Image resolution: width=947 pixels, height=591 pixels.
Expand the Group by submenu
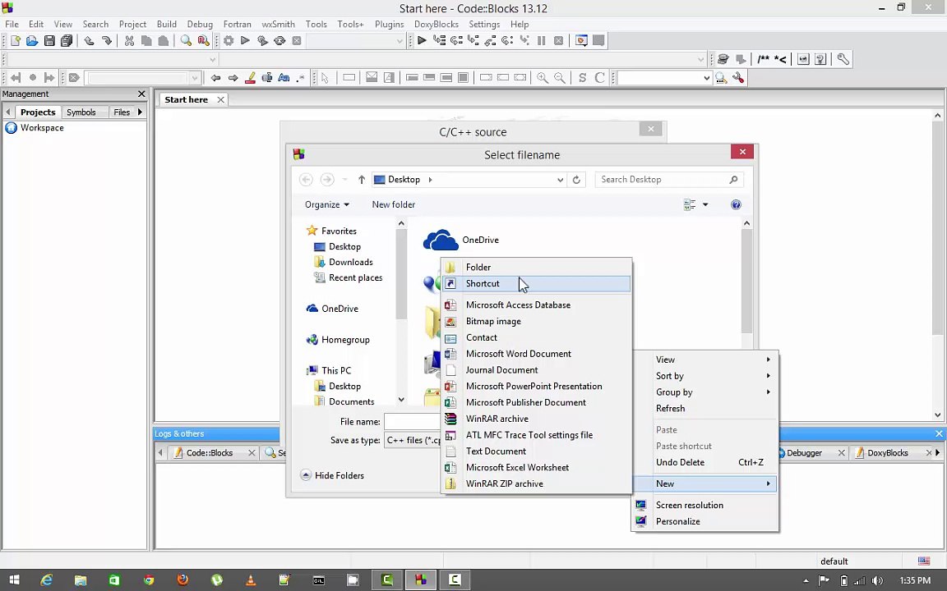click(704, 392)
